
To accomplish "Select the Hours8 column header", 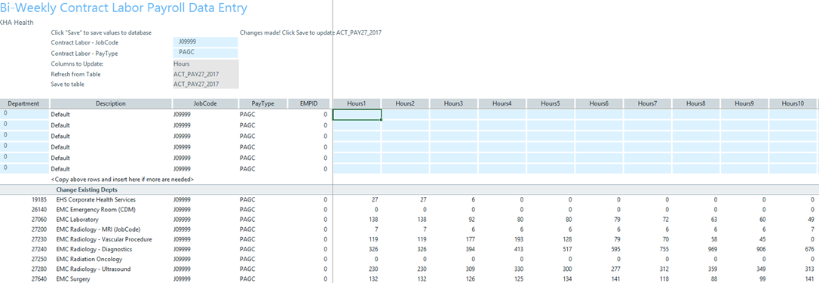I will point(696,103).
